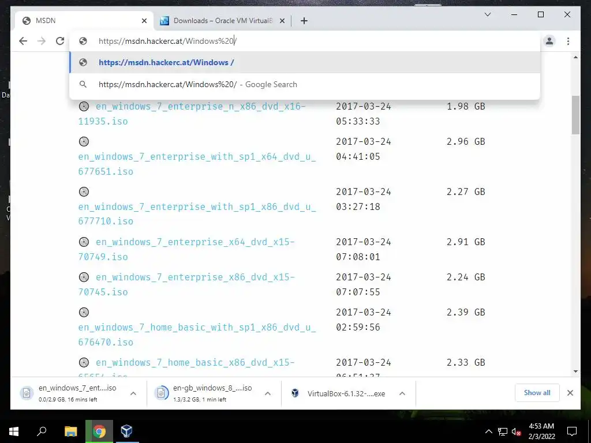The height and width of the screenshot is (443, 591).
Task: Click the scrollbar up arrow
Action: point(575,57)
